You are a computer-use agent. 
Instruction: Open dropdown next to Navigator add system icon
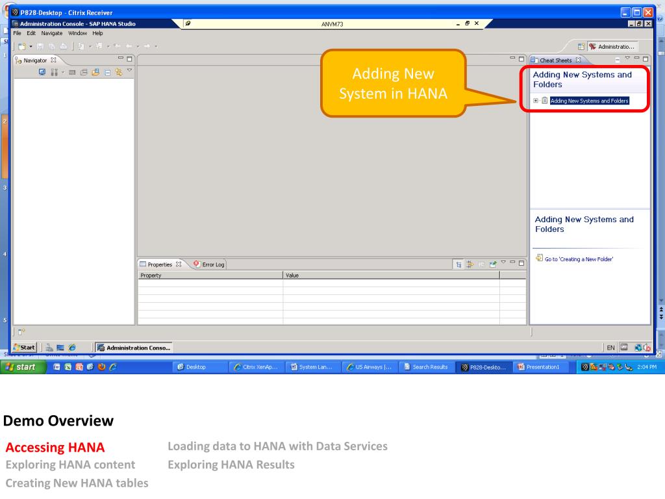point(63,72)
